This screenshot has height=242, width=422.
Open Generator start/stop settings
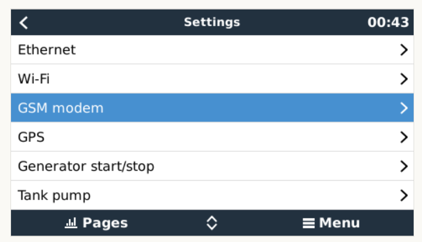tap(212, 166)
